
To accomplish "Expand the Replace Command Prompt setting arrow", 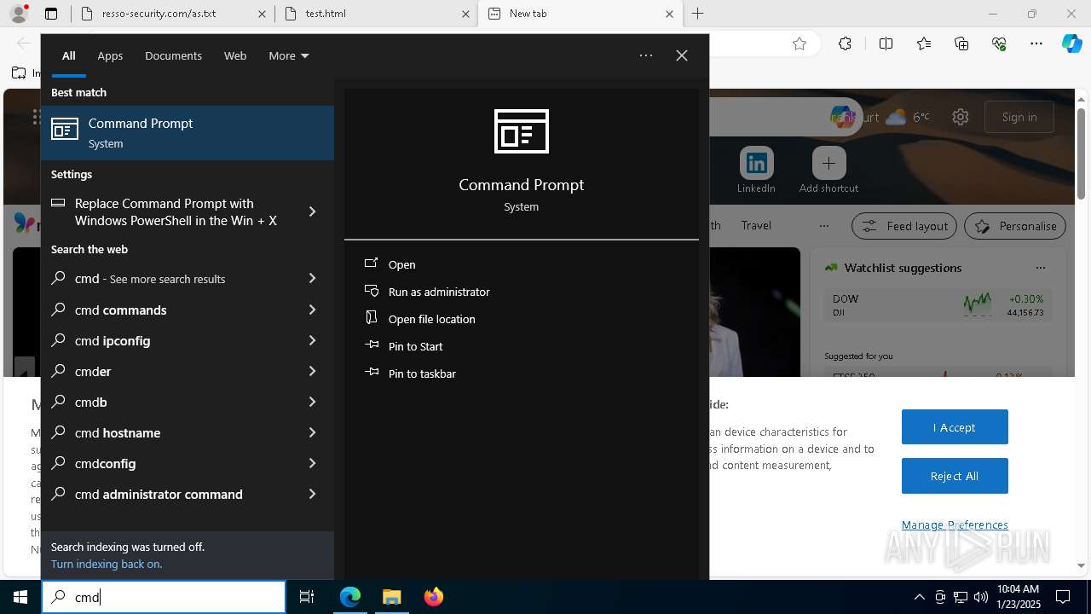I will pos(312,211).
